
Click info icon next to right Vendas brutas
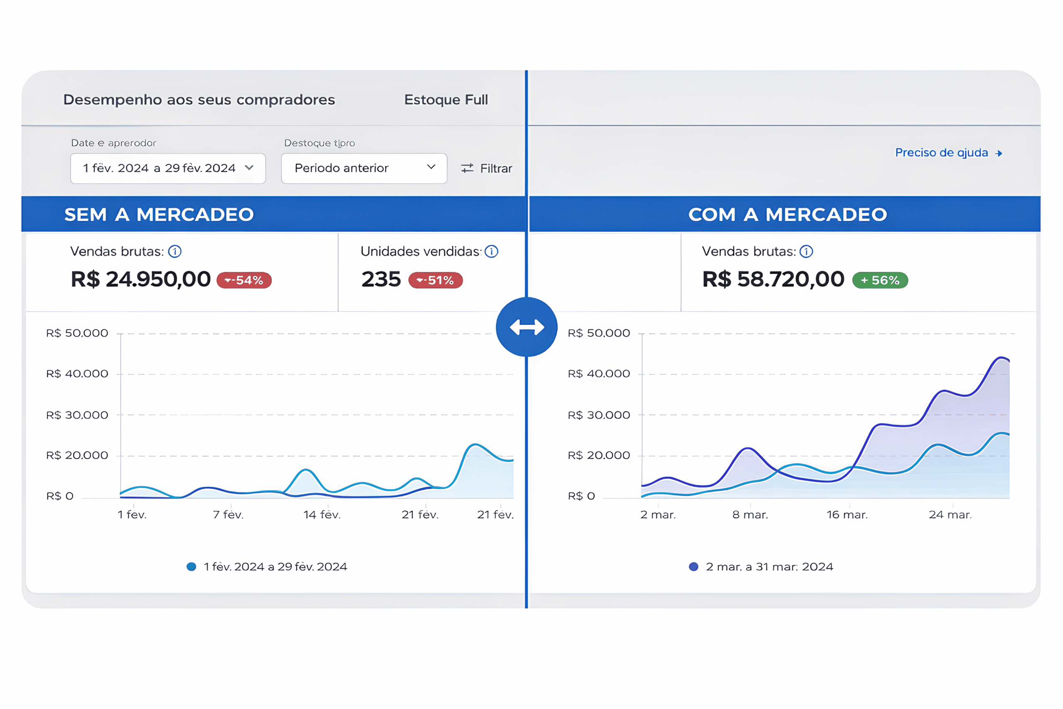tap(806, 251)
